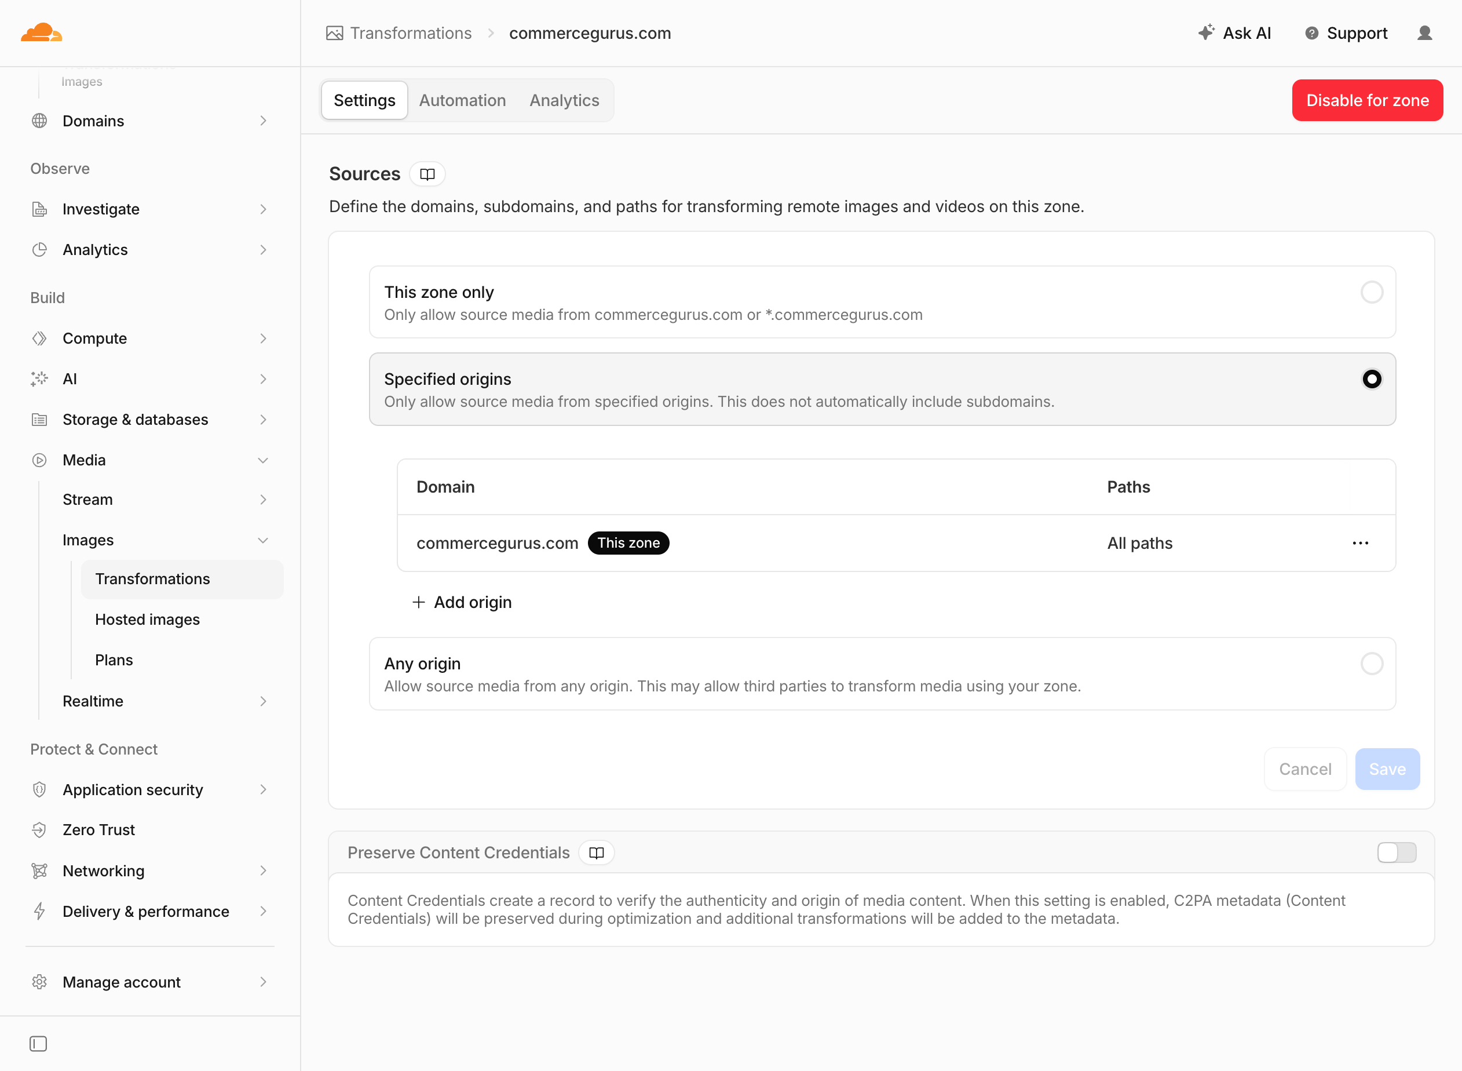Open the user profile icon
The height and width of the screenshot is (1071, 1462).
pyautogui.click(x=1424, y=33)
